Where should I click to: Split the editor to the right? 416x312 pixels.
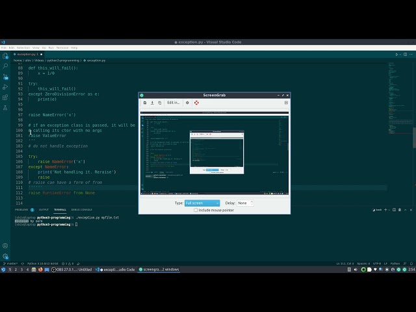coord(405,55)
